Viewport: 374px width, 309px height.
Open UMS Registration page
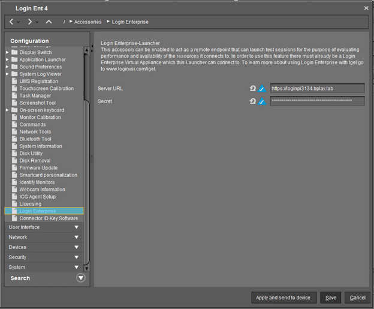38,81
